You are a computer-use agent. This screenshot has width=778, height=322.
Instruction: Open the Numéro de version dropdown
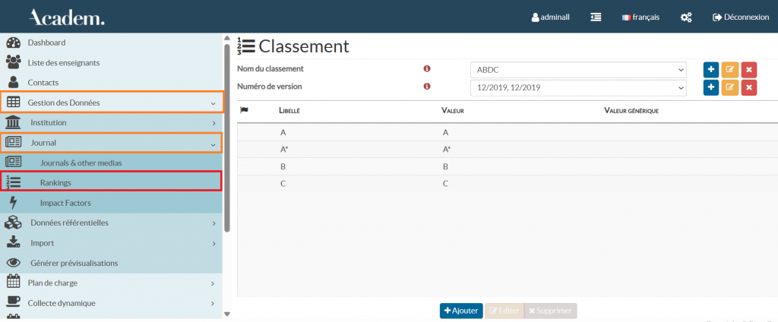tap(578, 88)
